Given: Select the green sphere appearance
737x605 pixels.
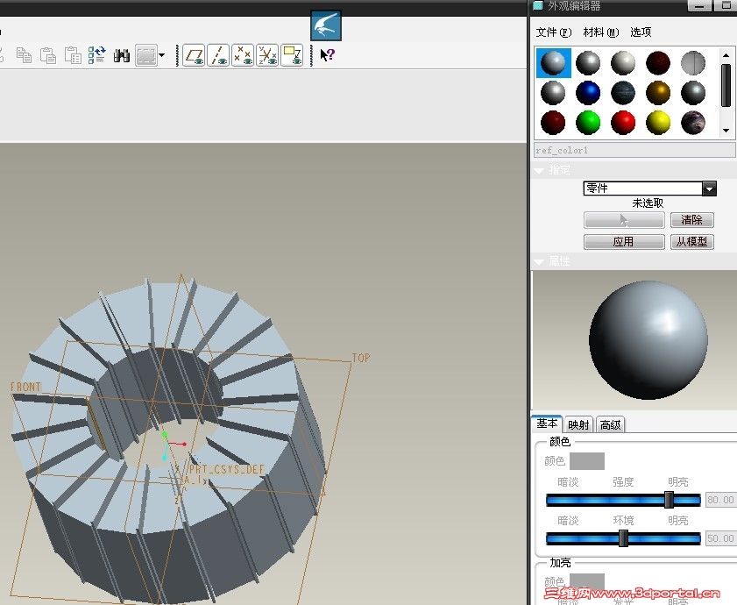Looking at the screenshot, I should 588,123.
